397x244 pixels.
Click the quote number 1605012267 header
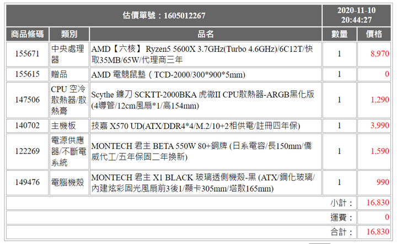click(164, 15)
